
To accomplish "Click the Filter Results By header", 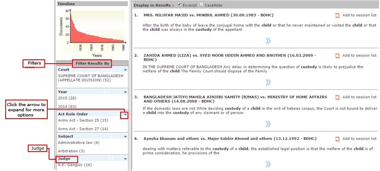I will pos(92,64).
